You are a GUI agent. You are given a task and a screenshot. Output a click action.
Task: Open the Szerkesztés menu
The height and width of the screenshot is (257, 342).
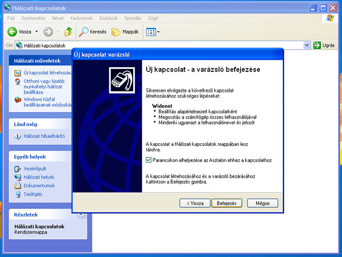(x=33, y=18)
